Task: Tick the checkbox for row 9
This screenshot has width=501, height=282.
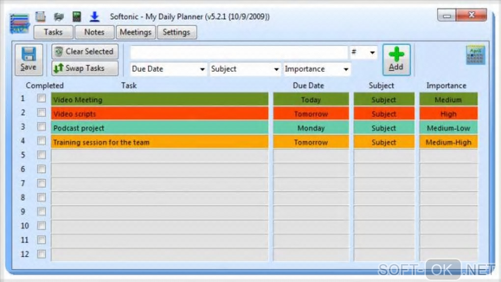Action: tap(41, 212)
